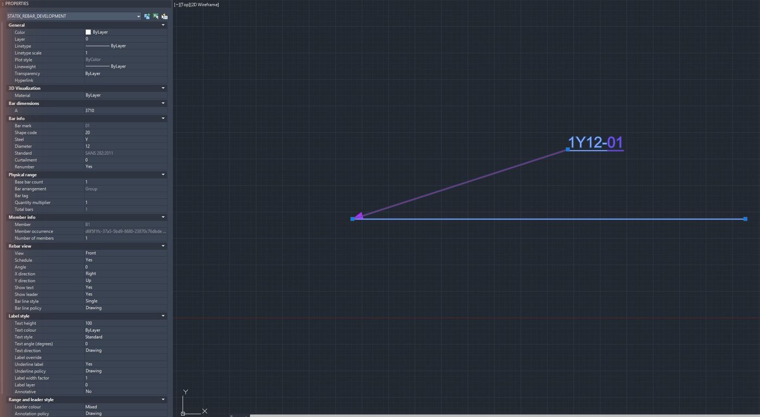Collapse the General section
760x417 pixels.
163,25
